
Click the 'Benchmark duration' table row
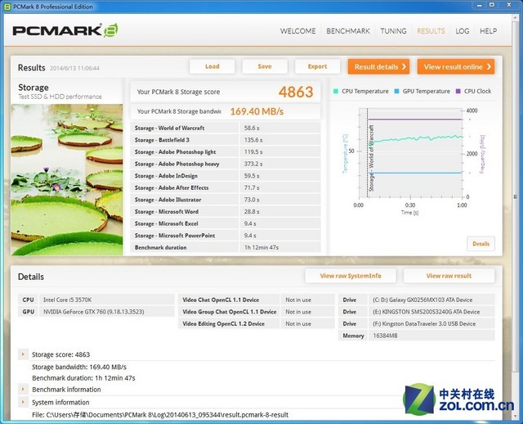tap(226, 247)
